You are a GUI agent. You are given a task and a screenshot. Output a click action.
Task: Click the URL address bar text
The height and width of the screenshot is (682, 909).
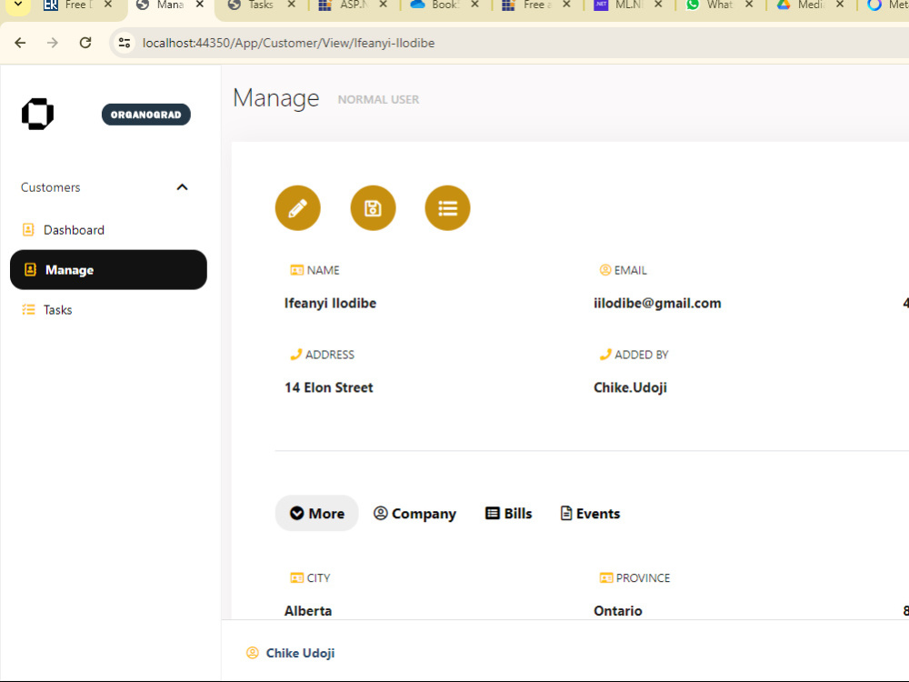pos(288,43)
